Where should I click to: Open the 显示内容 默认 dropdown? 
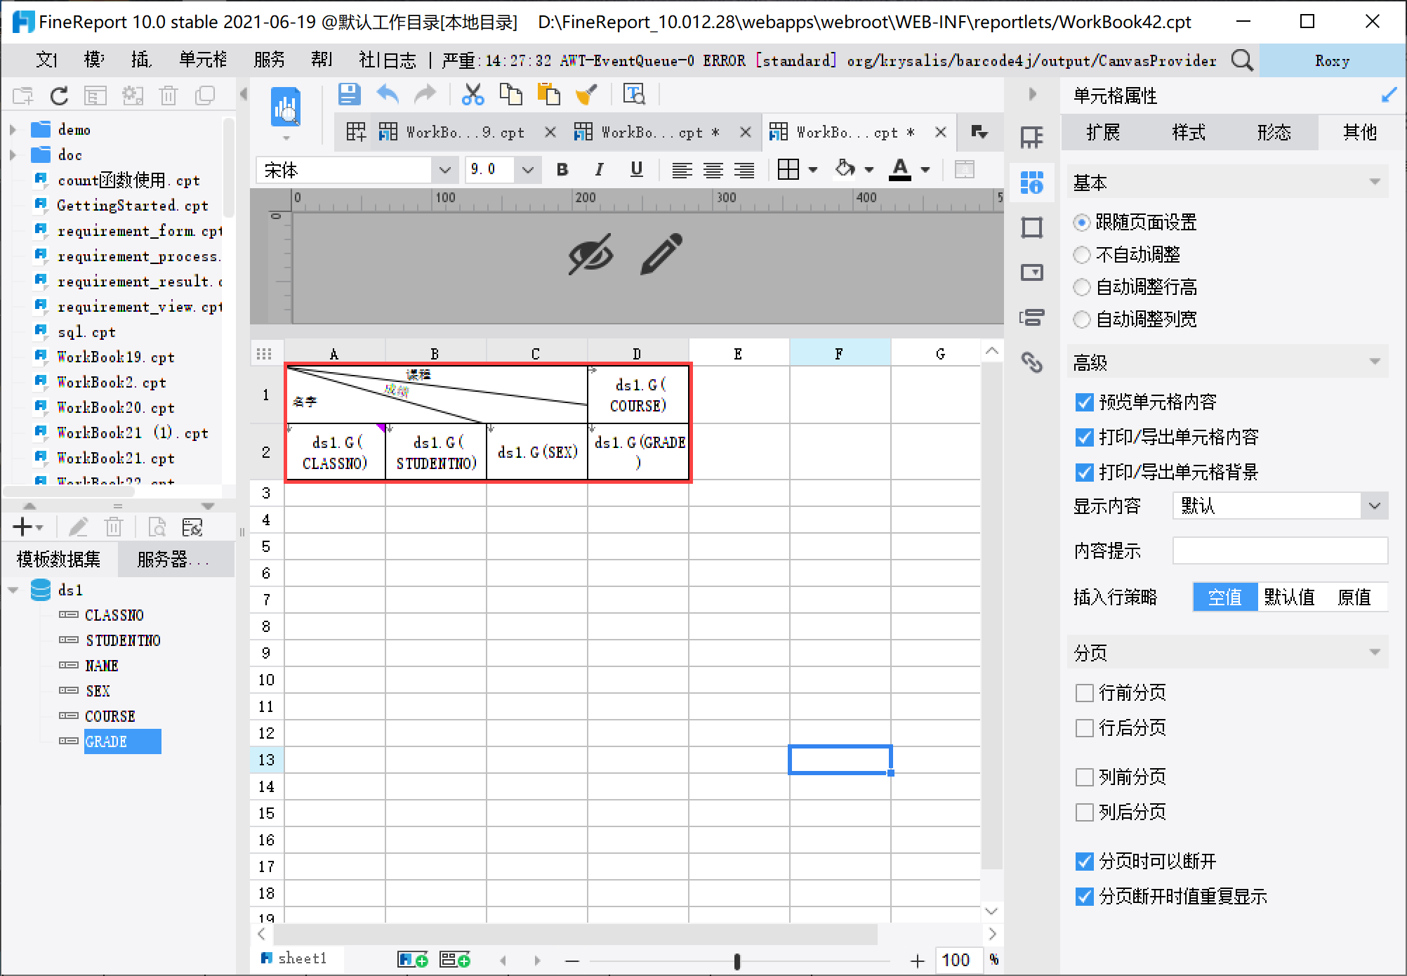(1374, 506)
